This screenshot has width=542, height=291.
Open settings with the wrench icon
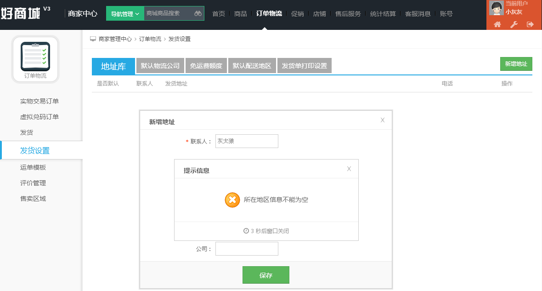[x=514, y=24]
